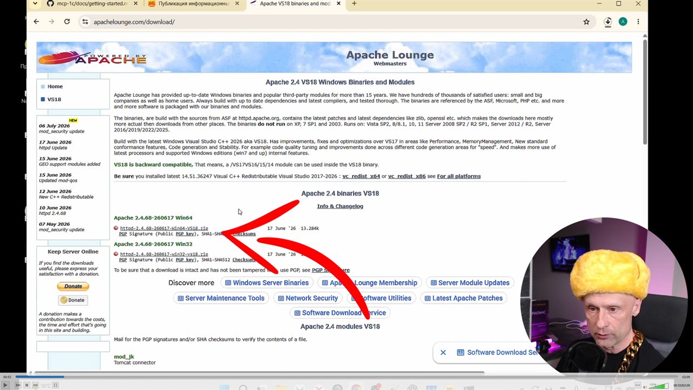The height and width of the screenshot is (390, 693).
Task: Open the PGP key link under Win64 zip
Action: 185,234
